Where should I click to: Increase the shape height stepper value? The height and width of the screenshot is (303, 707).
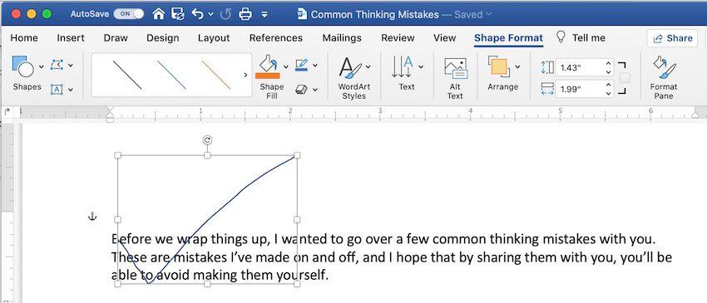click(x=608, y=64)
